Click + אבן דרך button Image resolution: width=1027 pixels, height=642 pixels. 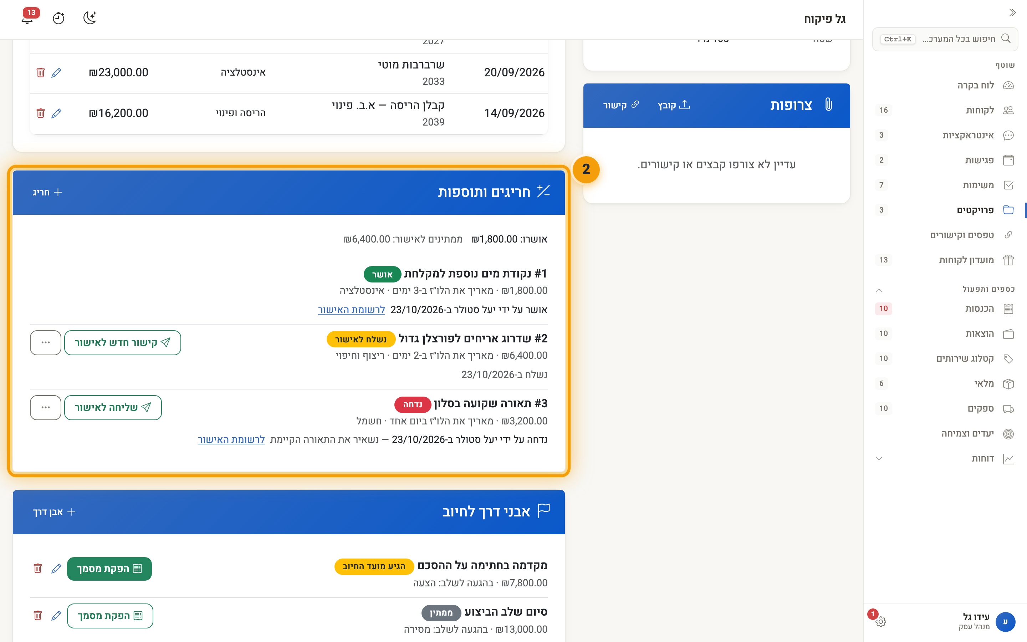pyautogui.click(x=54, y=512)
